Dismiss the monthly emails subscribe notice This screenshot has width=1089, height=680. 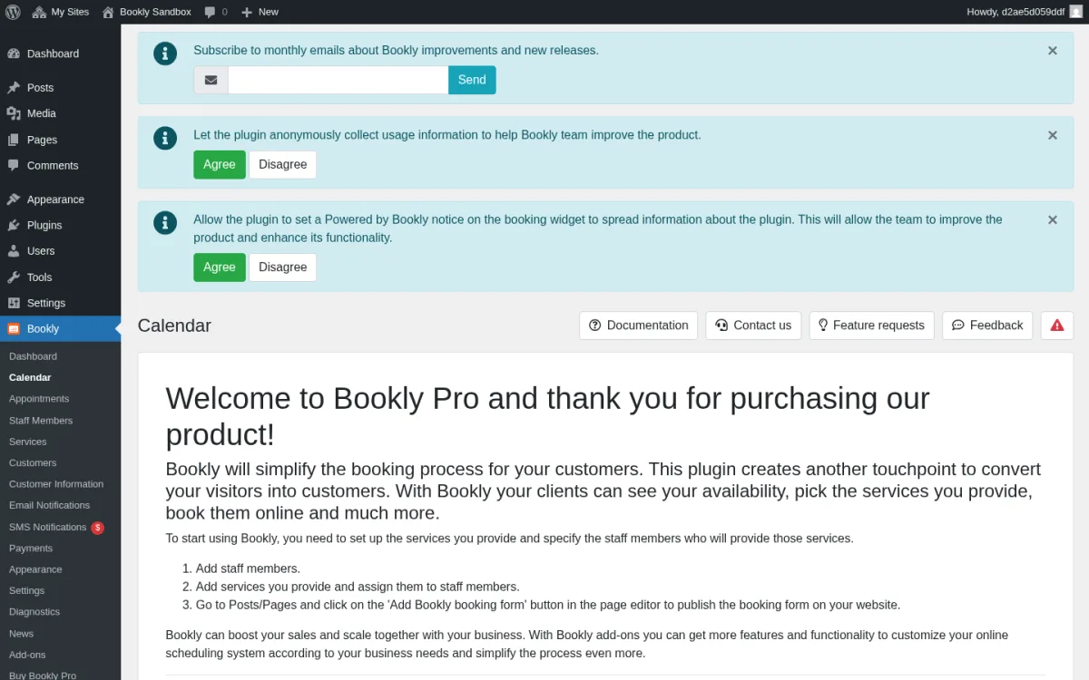point(1053,51)
